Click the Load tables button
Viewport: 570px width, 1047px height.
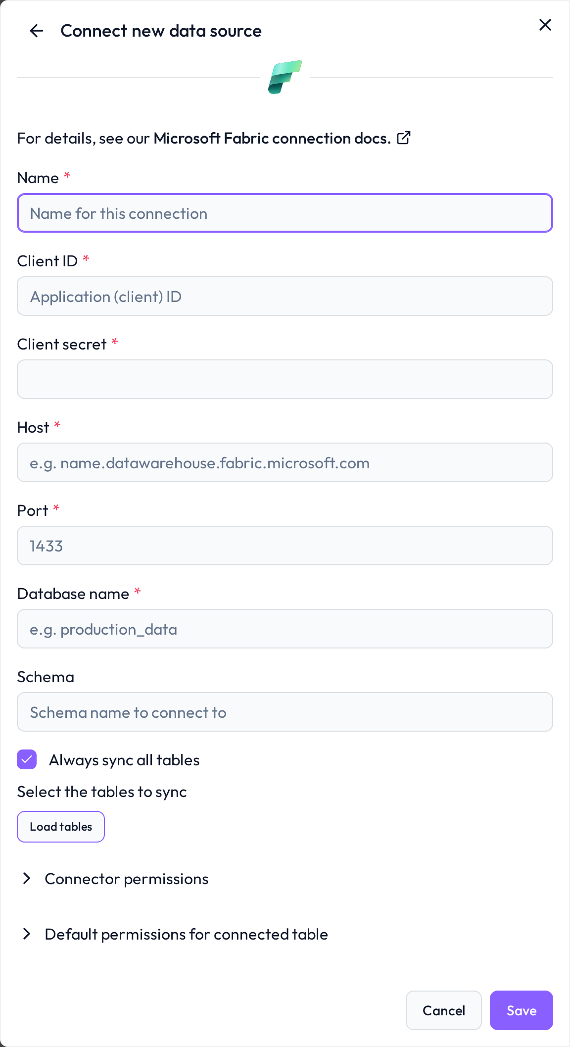[x=61, y=826]
